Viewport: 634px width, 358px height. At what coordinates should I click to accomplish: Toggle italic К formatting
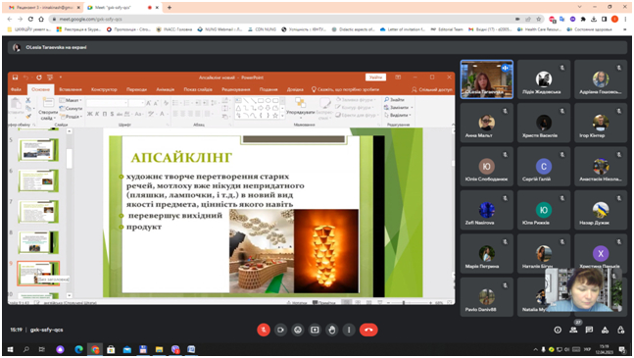97,114
